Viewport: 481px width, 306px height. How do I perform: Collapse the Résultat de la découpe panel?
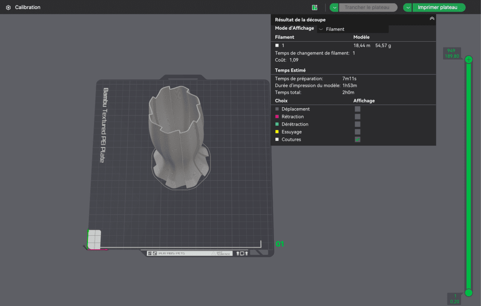pyautogui.click(x=432, y=18)
